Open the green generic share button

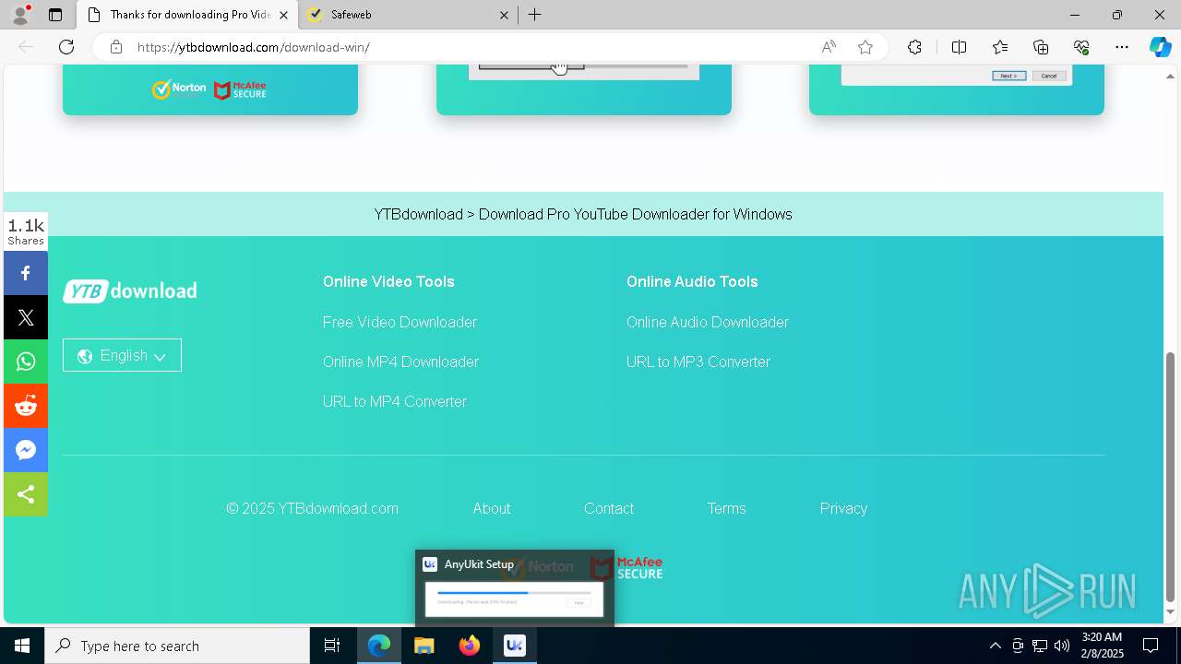click(26, 494)
